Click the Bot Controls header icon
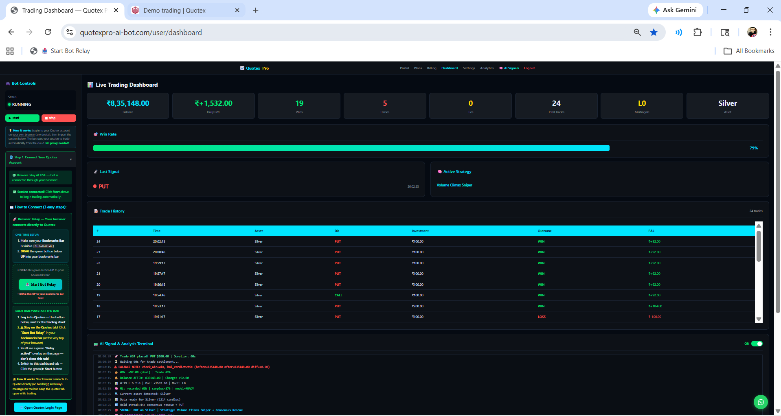Screen dimensions: 781x416 [8, 83]
